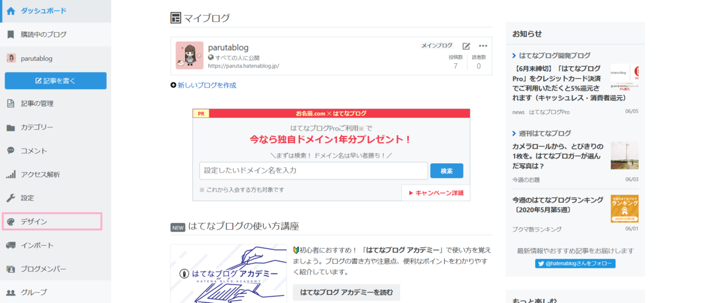The width and height of the screenshot is (702, 303).
Task: Click the @hatenablogさんをフォロー Twitter button
Action: point(575,264)
